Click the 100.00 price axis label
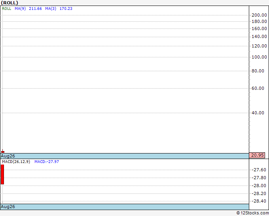The height and width of the screenshot is (216, 269). pyautogui.click(x=259, y=57)
